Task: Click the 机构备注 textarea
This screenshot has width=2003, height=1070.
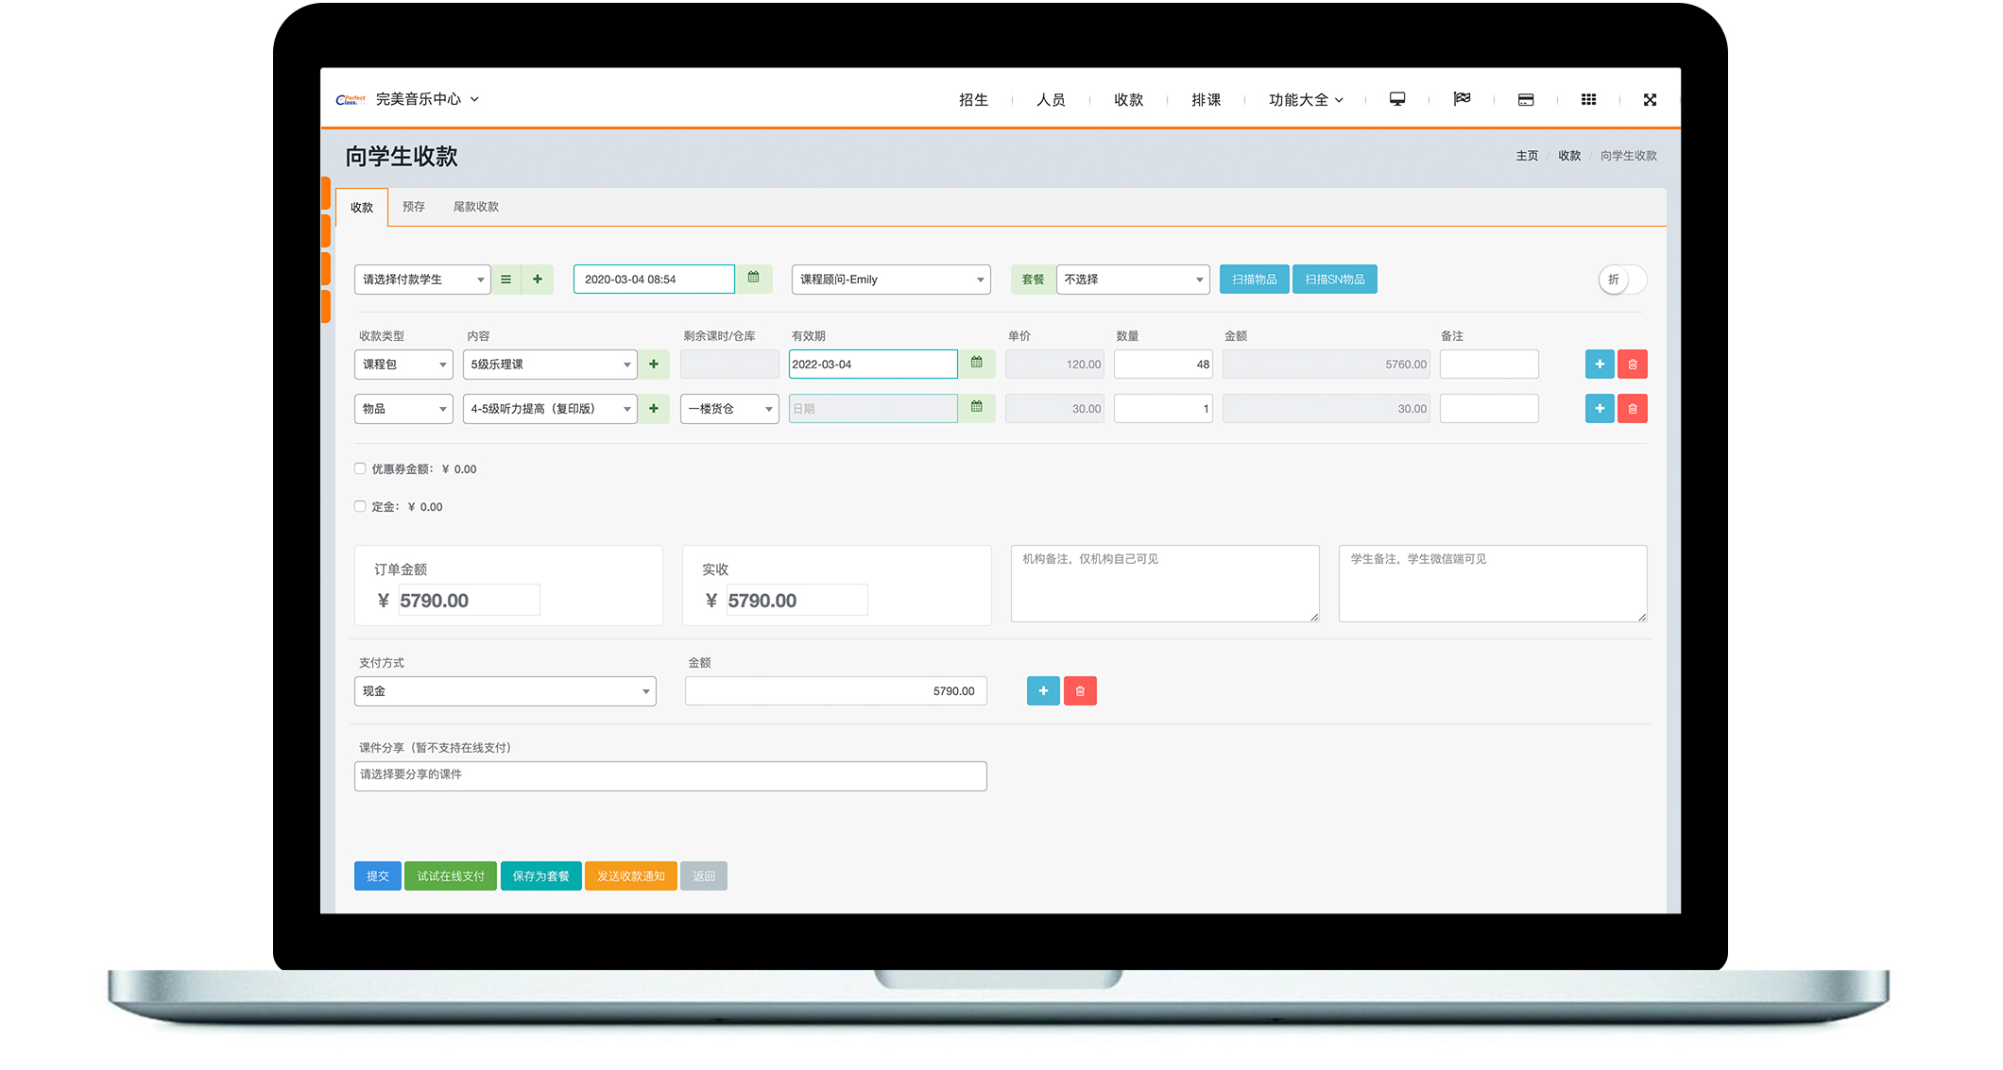Action: point(1164,584)
